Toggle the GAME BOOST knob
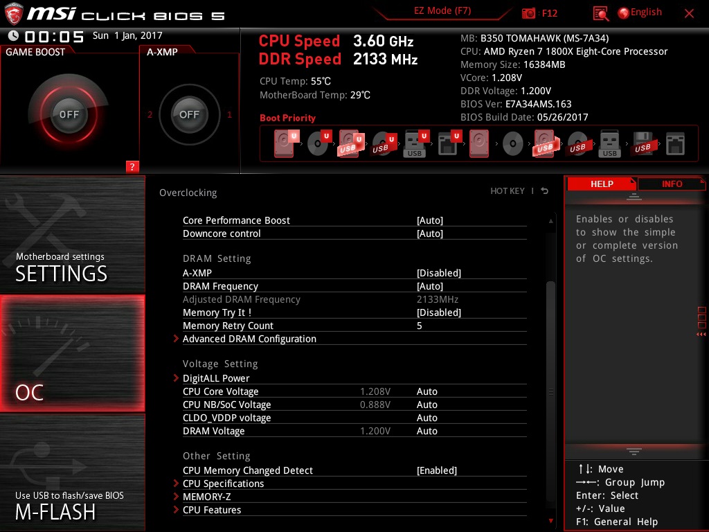The width and height of the screenshot is (709, 532). [x=69, y=114]
